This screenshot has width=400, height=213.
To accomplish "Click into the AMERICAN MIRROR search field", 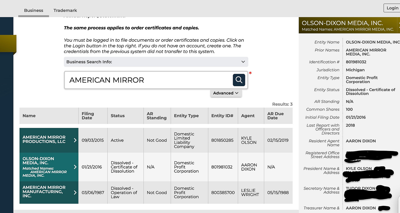I will pos(148,80).
